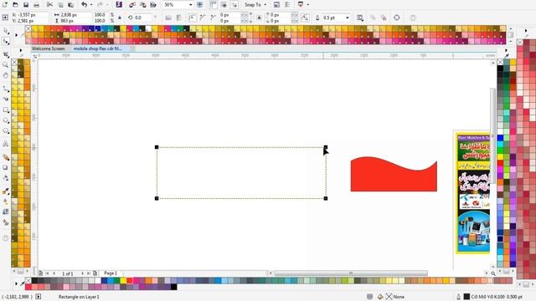Expand left yellow palette flyout arrow

click(x=20, y=50)
